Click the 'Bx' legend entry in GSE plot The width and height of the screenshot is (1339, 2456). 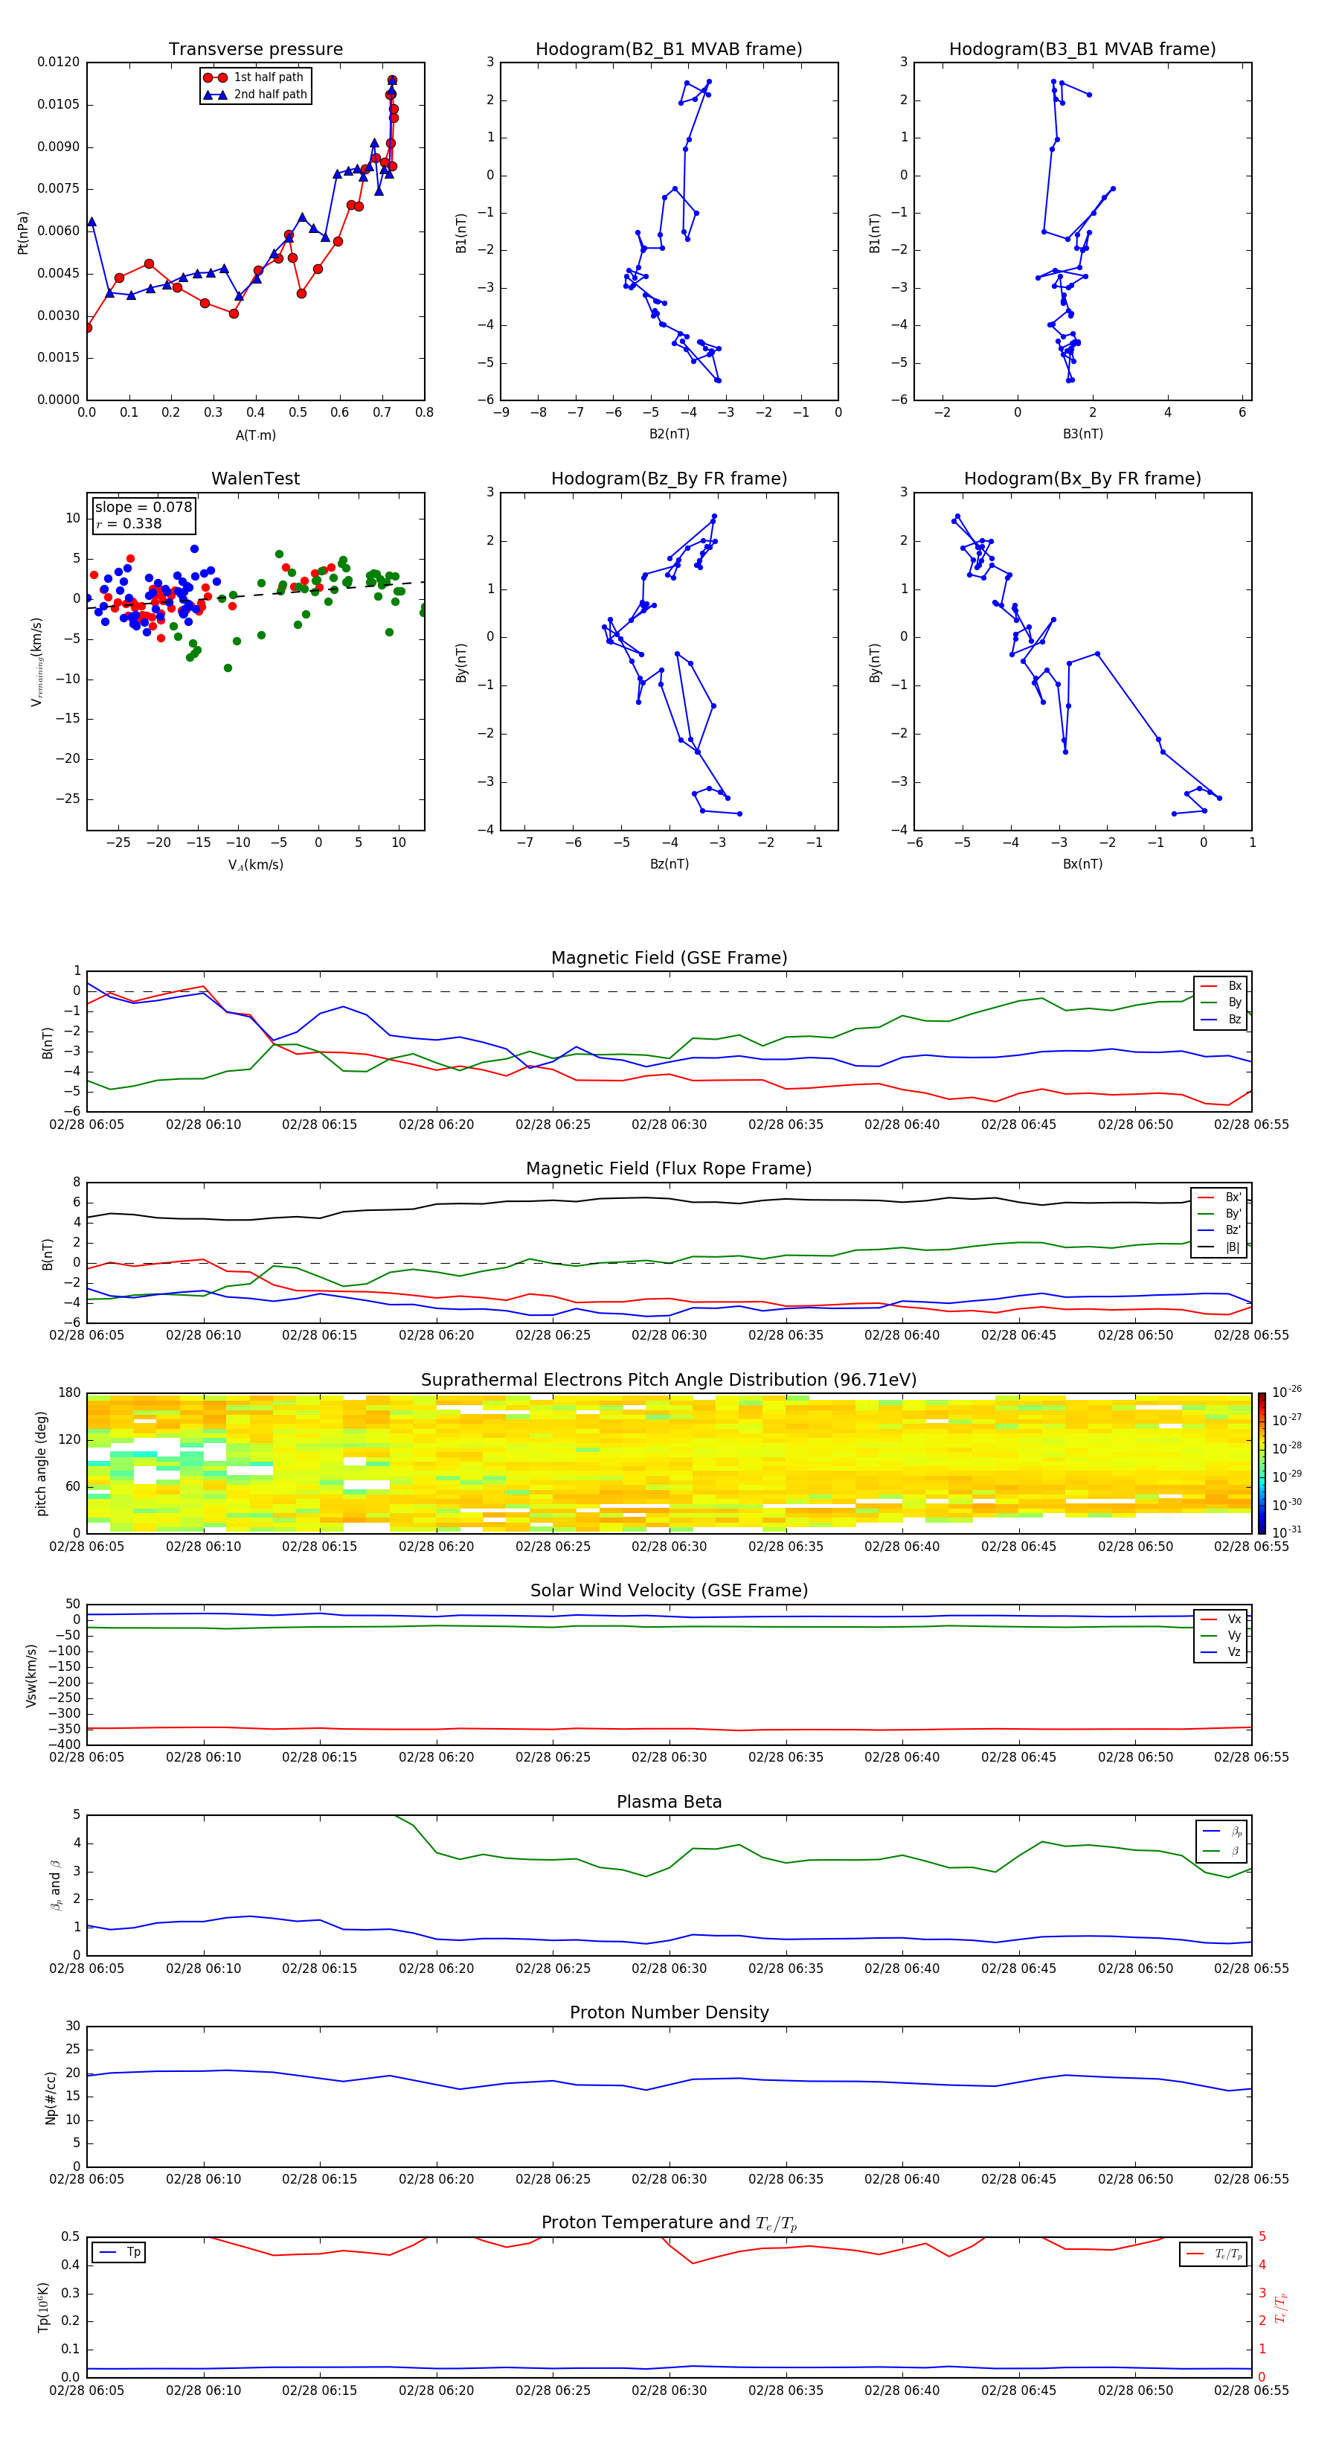[1221, 986]
